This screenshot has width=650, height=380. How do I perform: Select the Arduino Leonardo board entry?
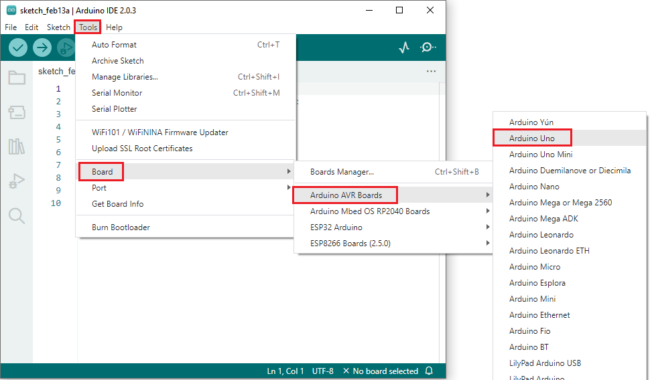click(570, 235)
